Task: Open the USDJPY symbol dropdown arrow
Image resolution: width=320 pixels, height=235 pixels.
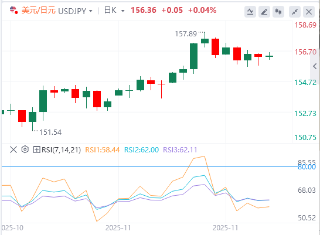Action: (x=91, y=11)
